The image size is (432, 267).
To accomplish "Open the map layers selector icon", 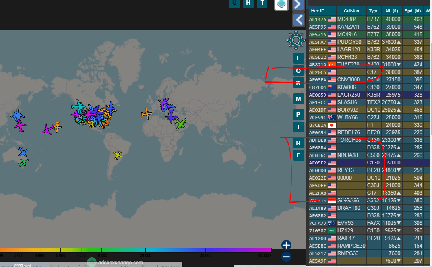I will pyautogui.click(x=281, y=4).
